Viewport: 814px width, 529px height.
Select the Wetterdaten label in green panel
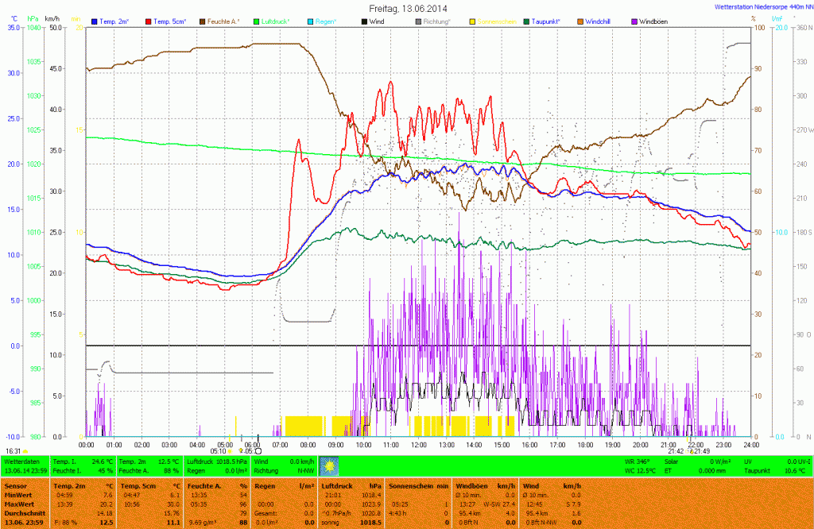click(22, 461)
